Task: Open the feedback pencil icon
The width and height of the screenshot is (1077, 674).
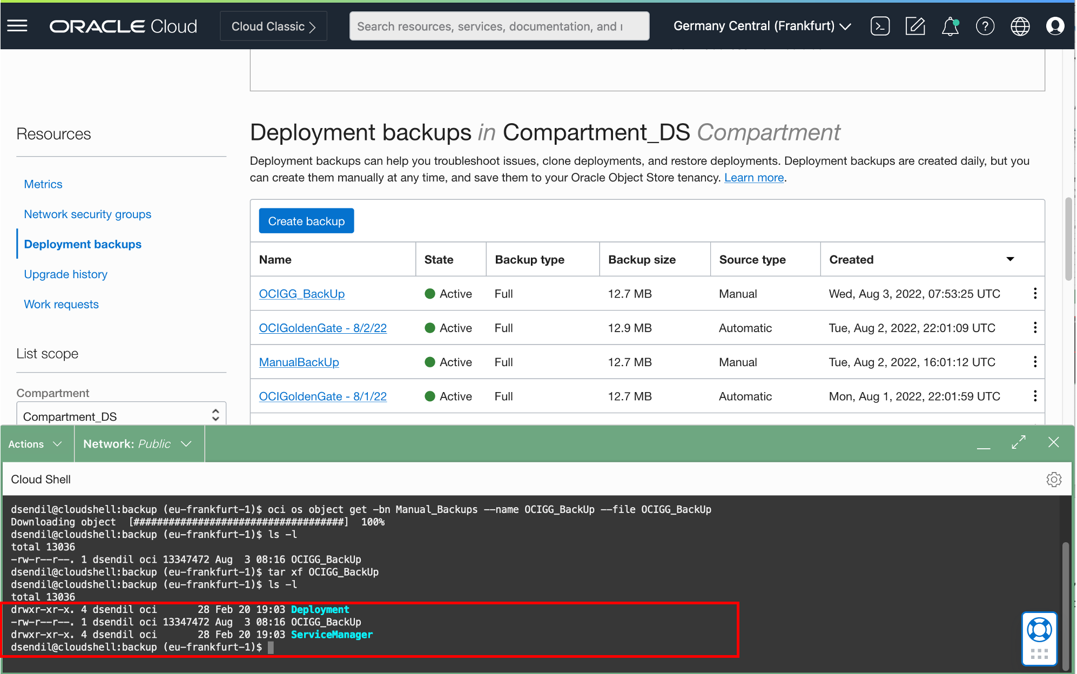Action: pos(915,25)
